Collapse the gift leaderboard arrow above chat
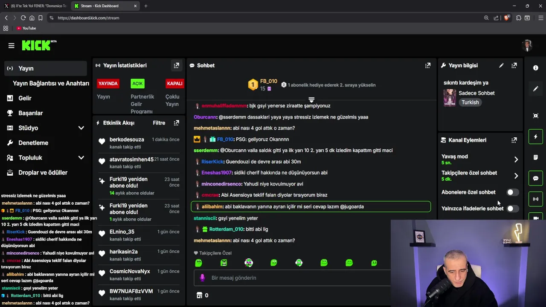 click(311, 100)
